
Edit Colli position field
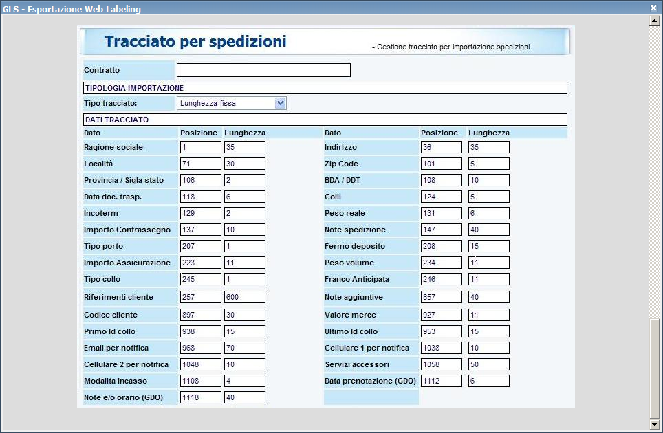pyautogui.click(x=442, y=197)
